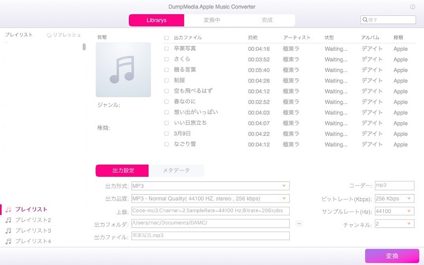Switch to the 変換中 tab
The width and height of the screenshot is (424, 265).
[x=211, y=20]
